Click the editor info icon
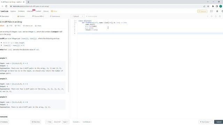223x125 pixels. pos(208,16)
